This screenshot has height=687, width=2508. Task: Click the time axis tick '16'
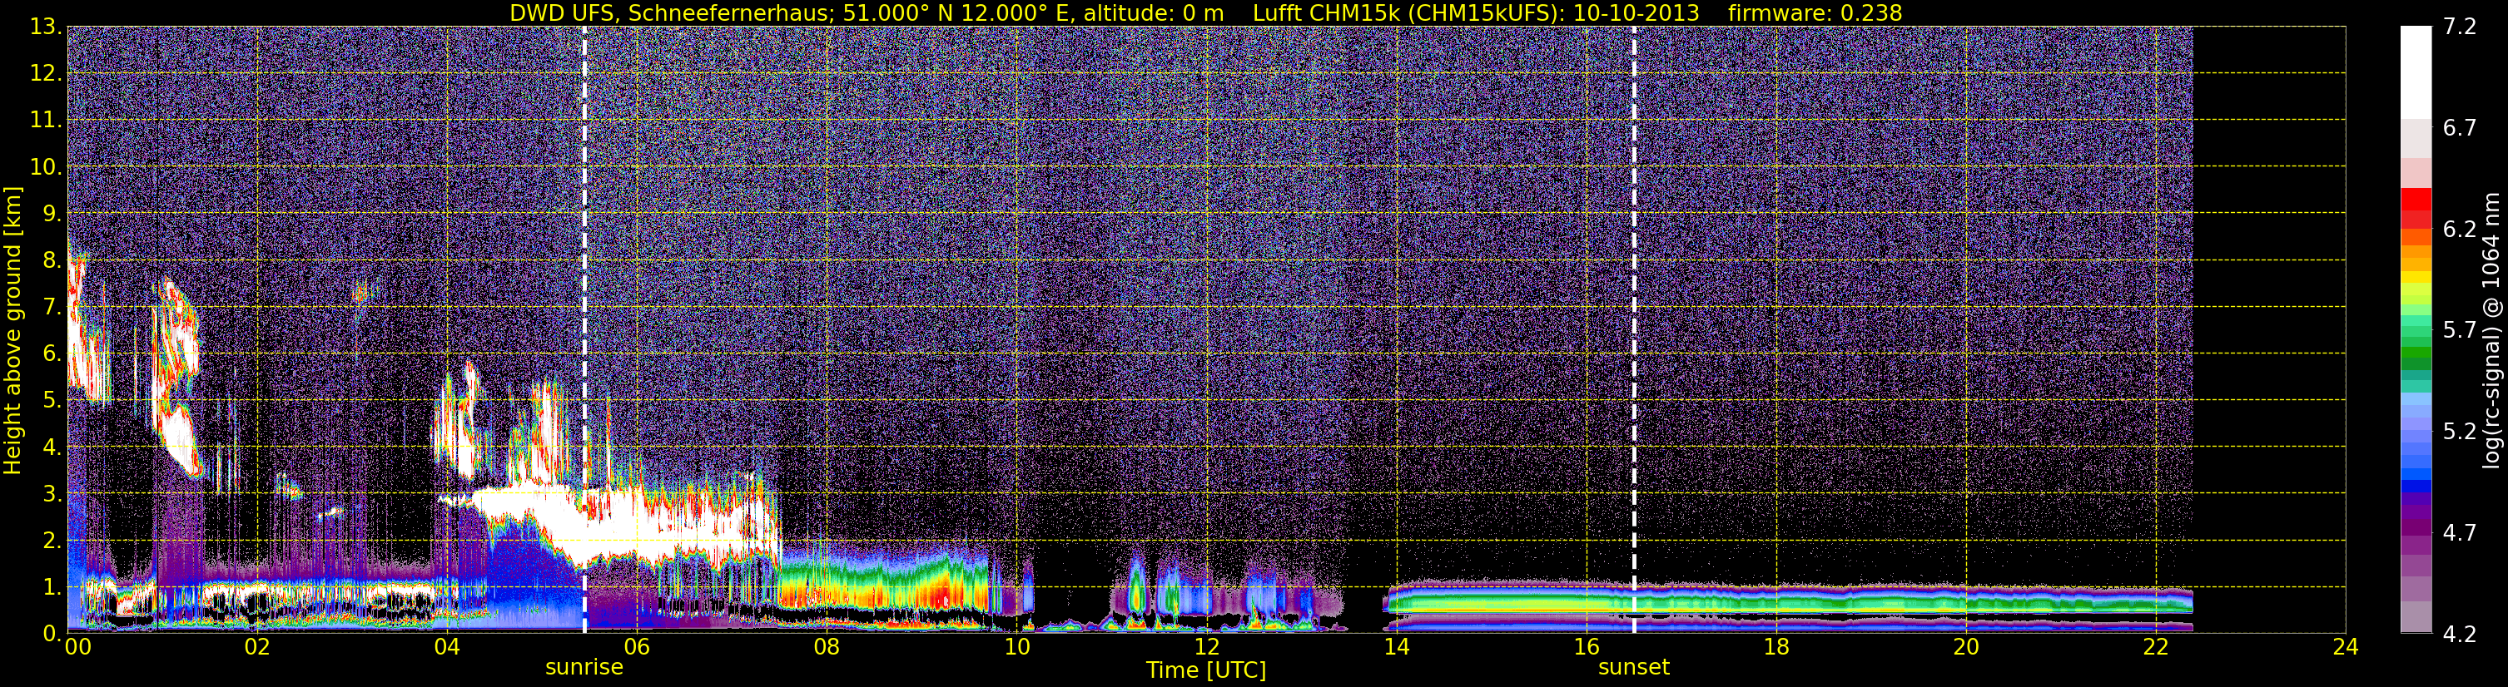tap(1586, 647)
